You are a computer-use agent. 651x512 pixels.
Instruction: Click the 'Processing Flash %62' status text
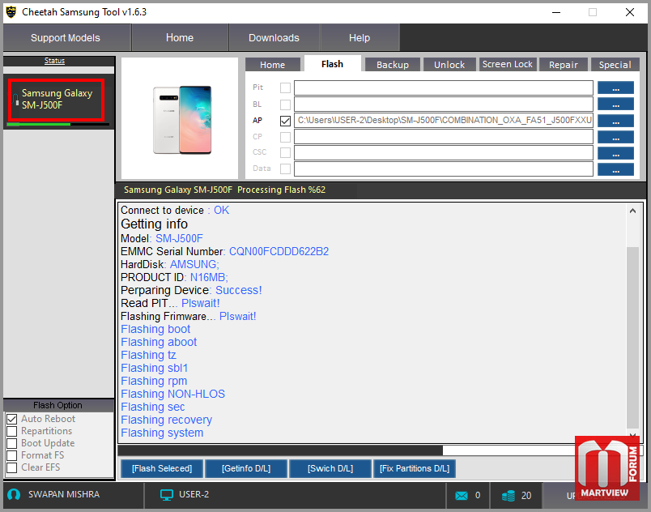(282, 190)
